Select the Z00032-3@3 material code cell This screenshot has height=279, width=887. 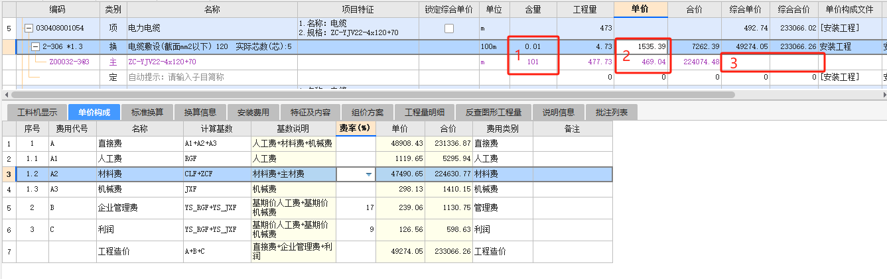point(58,62)
